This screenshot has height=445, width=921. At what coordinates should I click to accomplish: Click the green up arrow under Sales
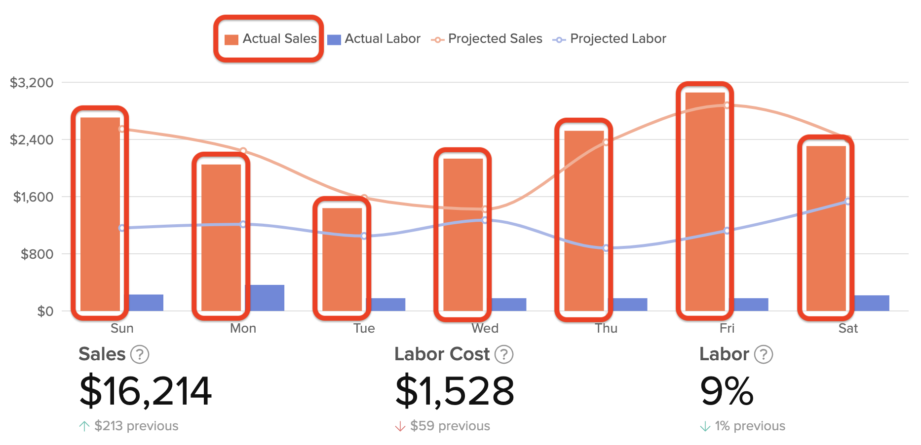coord(84,426)
